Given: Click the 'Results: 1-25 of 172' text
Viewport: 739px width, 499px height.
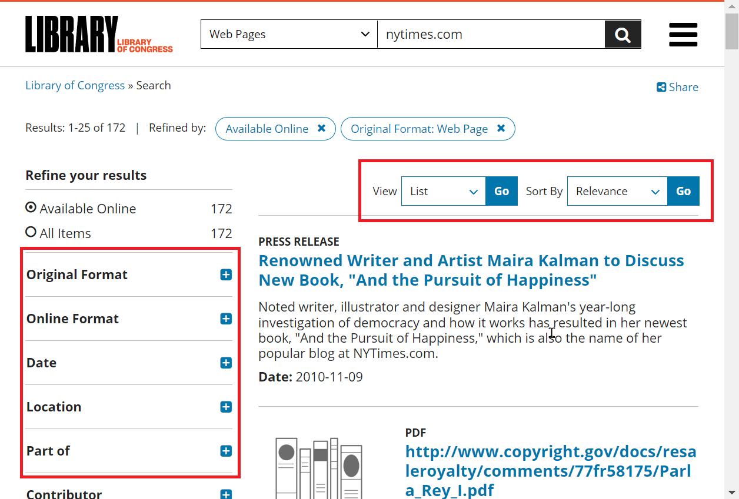Looking at the screenshot, I should pyautogui.click(x=75, y=128).
